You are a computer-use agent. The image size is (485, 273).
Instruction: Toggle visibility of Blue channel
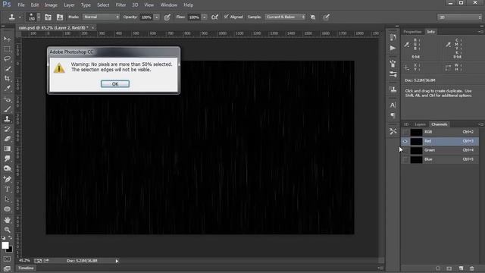click(405, 159)
